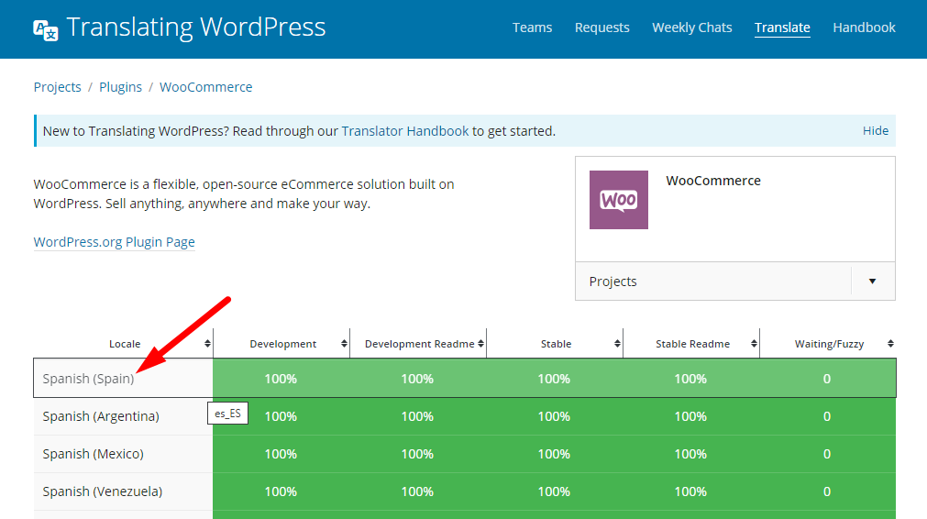Click Spanish (Spain) Development 100% cell

281,379
